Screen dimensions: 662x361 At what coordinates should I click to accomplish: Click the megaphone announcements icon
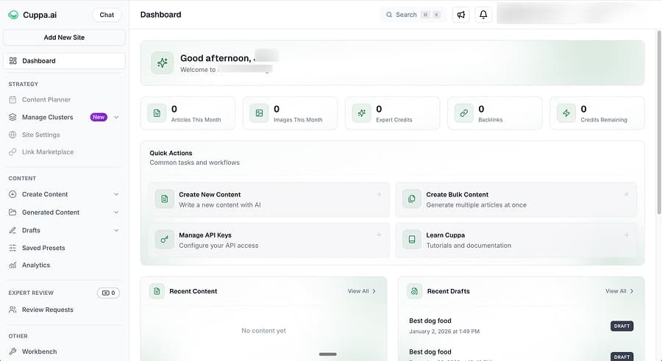point(461,15)
